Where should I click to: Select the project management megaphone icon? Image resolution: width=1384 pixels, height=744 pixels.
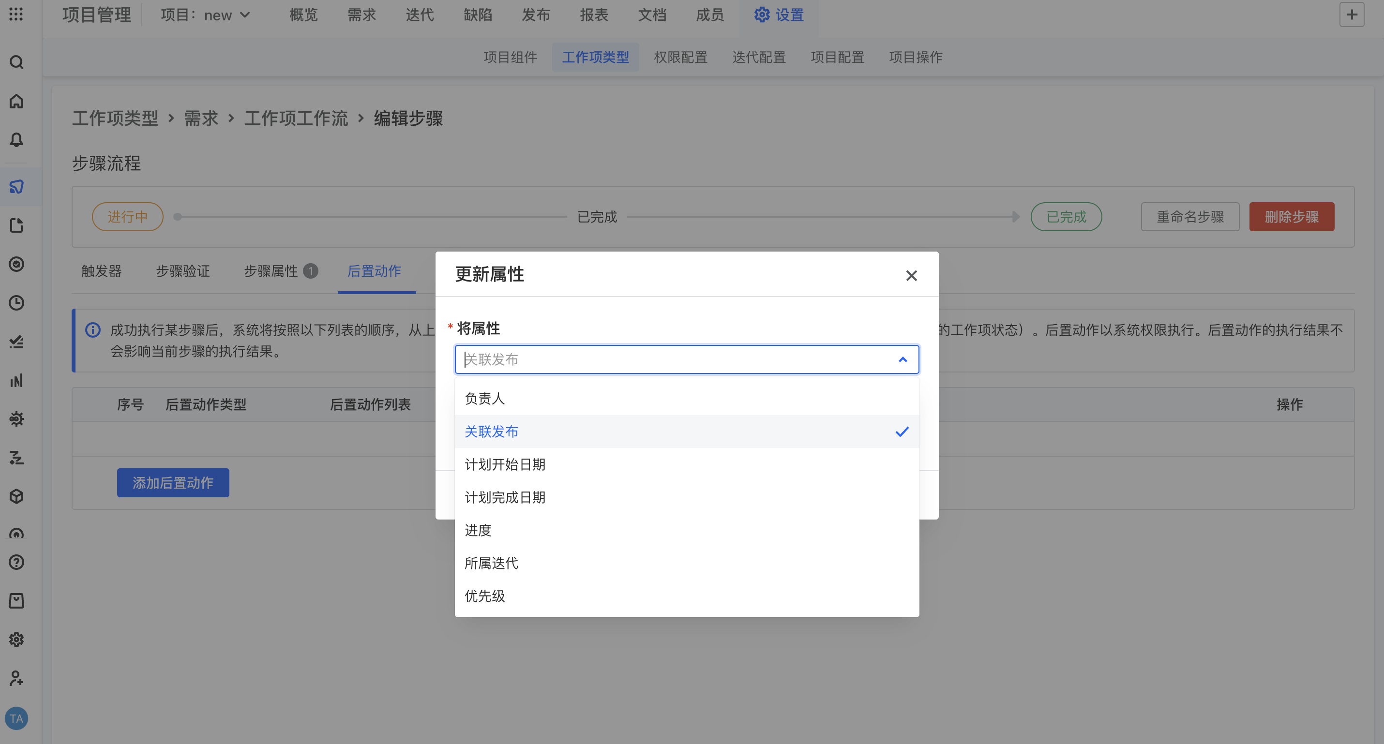pos(16,186)
